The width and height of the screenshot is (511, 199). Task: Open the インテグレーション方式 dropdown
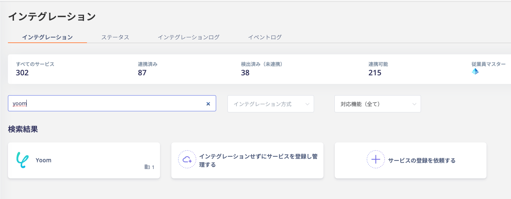click(x=271, y=104)
